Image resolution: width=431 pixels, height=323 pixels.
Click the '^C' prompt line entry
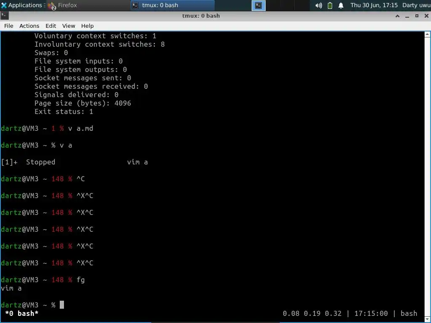[x=80, y=179]
